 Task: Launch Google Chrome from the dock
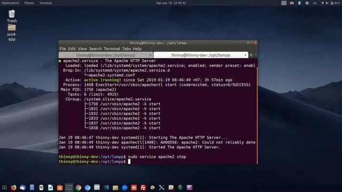(x=79, y=187)
